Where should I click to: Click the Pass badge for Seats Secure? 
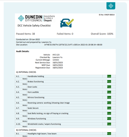[109, 108]
